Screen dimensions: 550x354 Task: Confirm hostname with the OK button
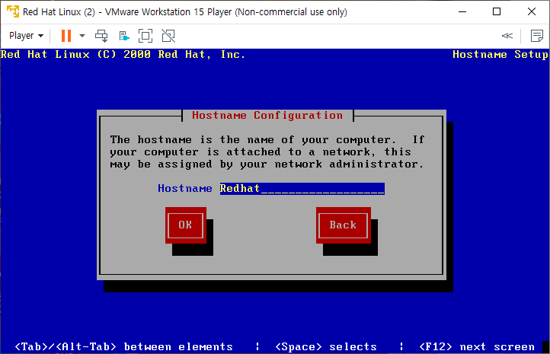(x=185, y=225)
